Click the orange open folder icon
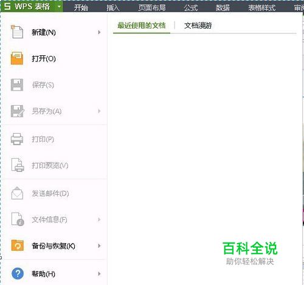Screen dimensions: 304x285 point(17,58)
